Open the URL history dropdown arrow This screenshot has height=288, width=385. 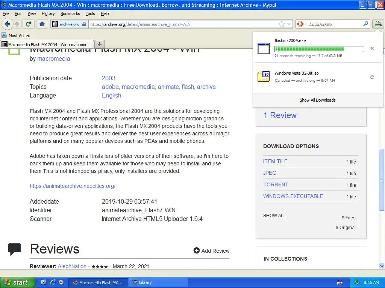(x=289, y=24)
